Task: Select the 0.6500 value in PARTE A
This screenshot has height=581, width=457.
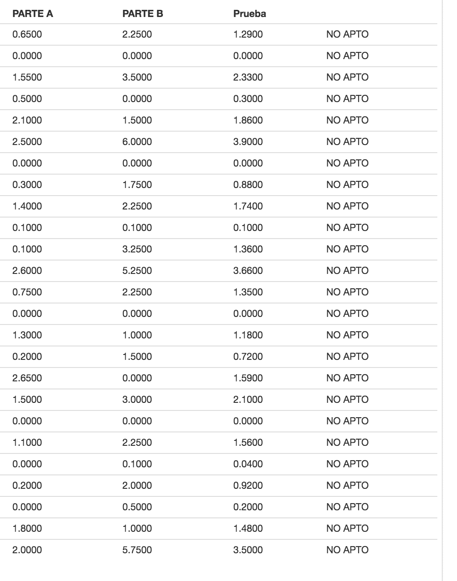Action: (27, 34)
